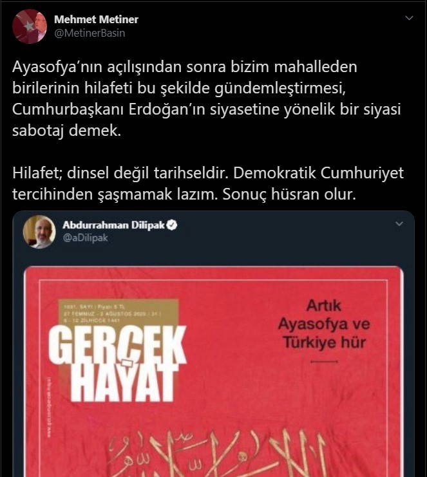Open Mehmet Metiner's profile avatar
This screenshot has height=477, width=427.
[x=30, y=26]
